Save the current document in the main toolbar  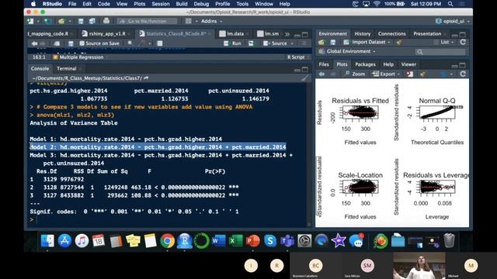81,21
